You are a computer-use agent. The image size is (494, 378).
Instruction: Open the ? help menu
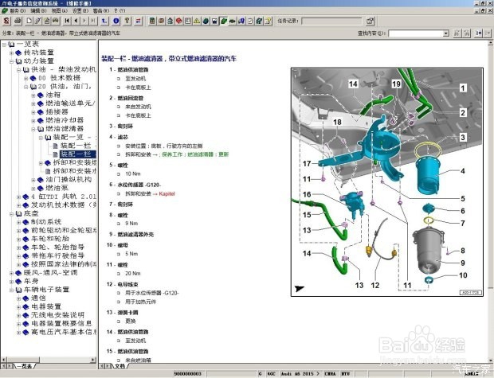[x=120, y=10]
